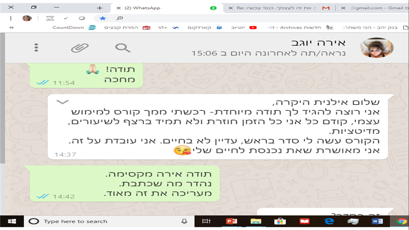Open CountDown bookmark
Image resolution: width=409 pixels, height=230 pixels.
tap(75, 27)
